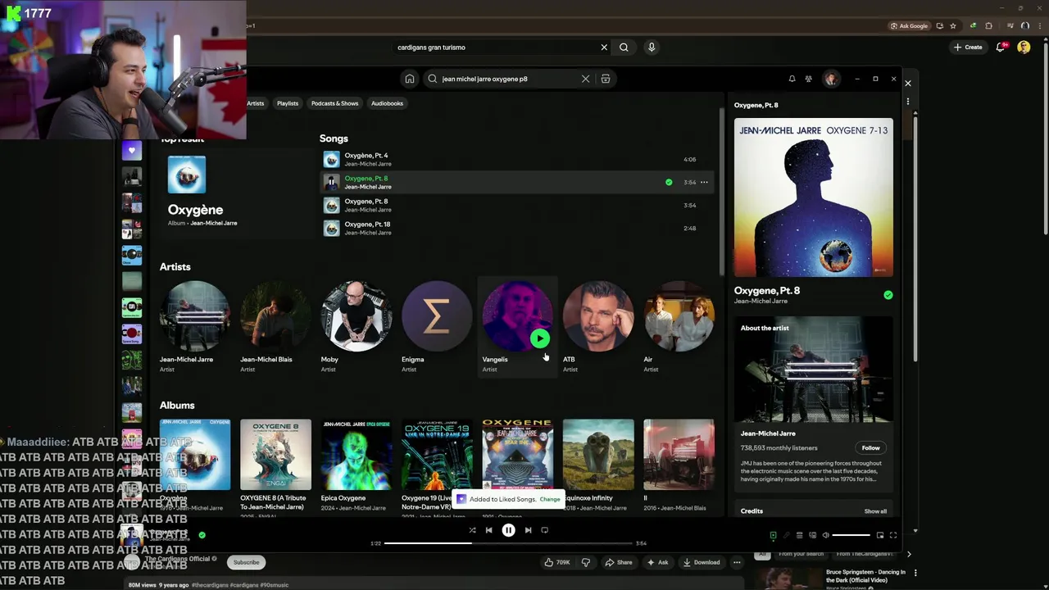Open Spotify Friend Activity icon
This screenshot has width=1049, height=590.
click(808, 79)
